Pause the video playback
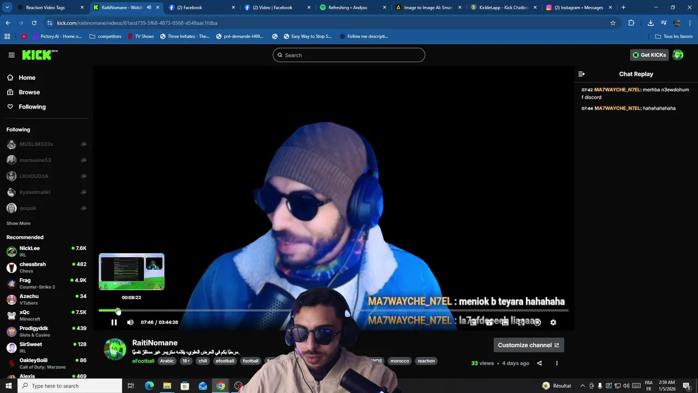The image size is (698, 393). (114, 323)
